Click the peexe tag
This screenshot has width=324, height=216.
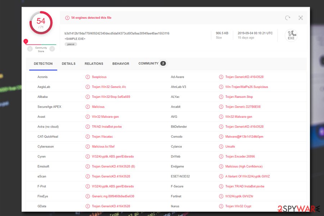pyautogui.click(x=71, y=44)
